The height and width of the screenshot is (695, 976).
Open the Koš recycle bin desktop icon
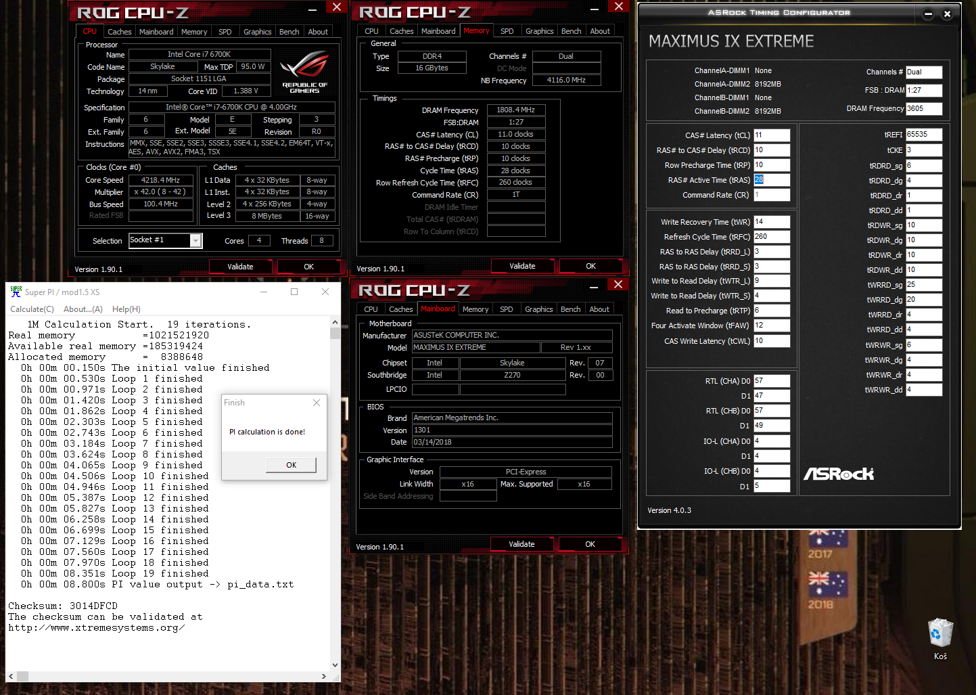click(940, 637)
